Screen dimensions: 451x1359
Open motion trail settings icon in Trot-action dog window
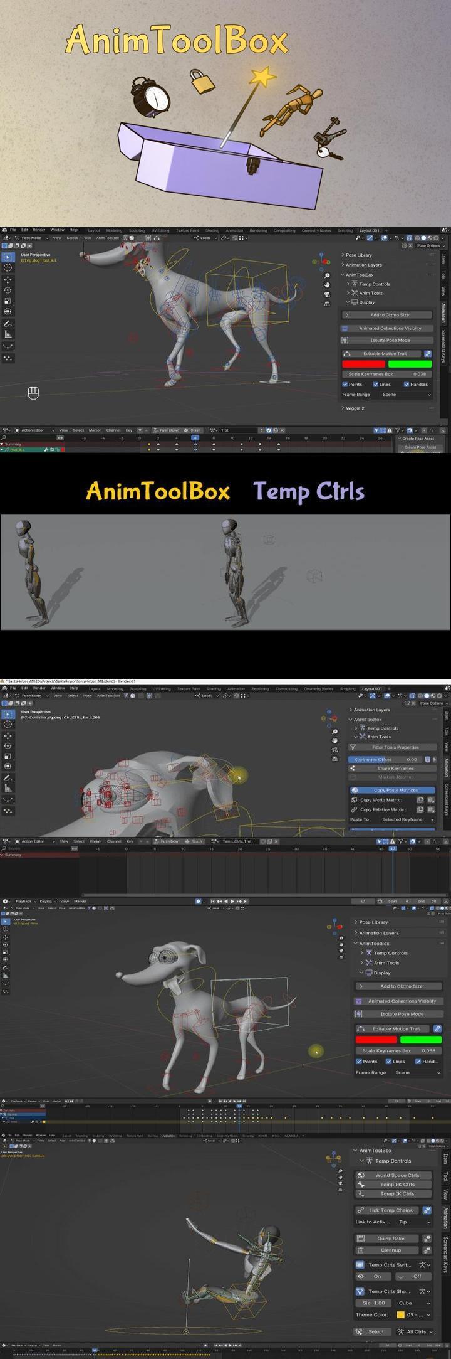pyautogui.click(x=428, y=354)
